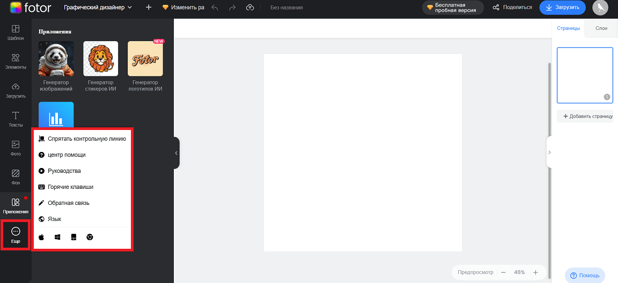This screenshot has width=618, height=283.
Task: Open the blue chart app tile
Action: (x=56, y=115)
